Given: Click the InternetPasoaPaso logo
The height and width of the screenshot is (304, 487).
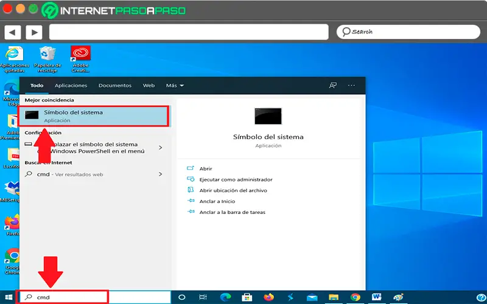Looking at the screenshot, I should [x=113, y=10].
